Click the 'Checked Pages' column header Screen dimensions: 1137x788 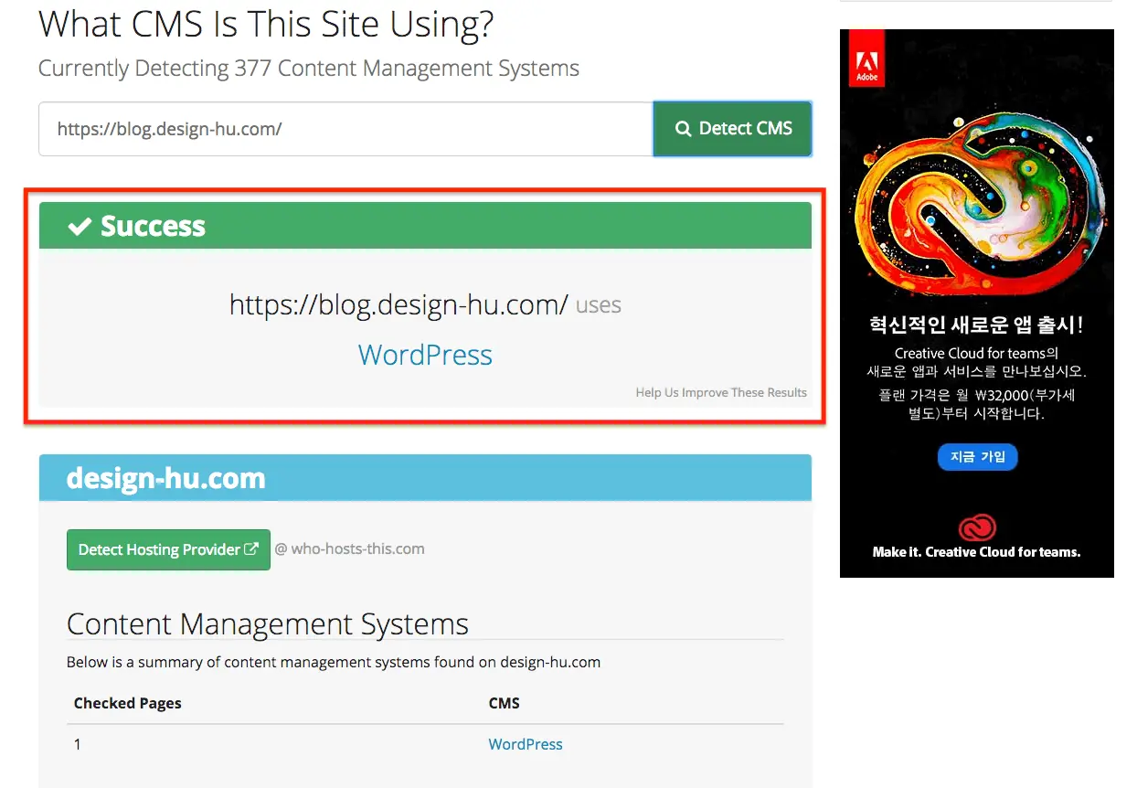pos(128,703)
